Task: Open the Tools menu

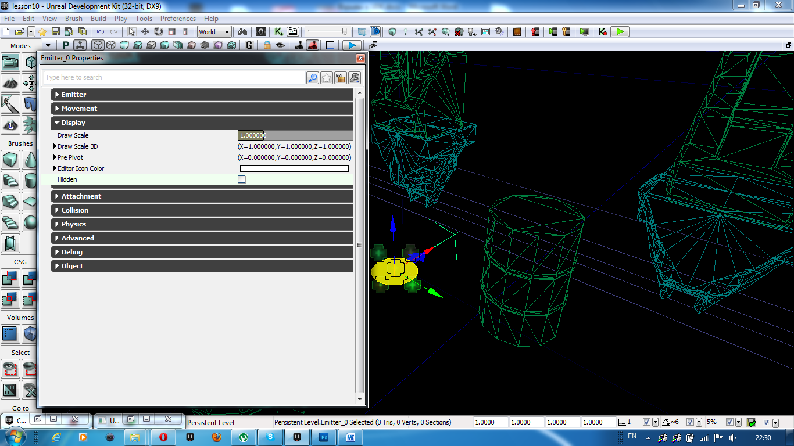Action: (x=144, y=19)
